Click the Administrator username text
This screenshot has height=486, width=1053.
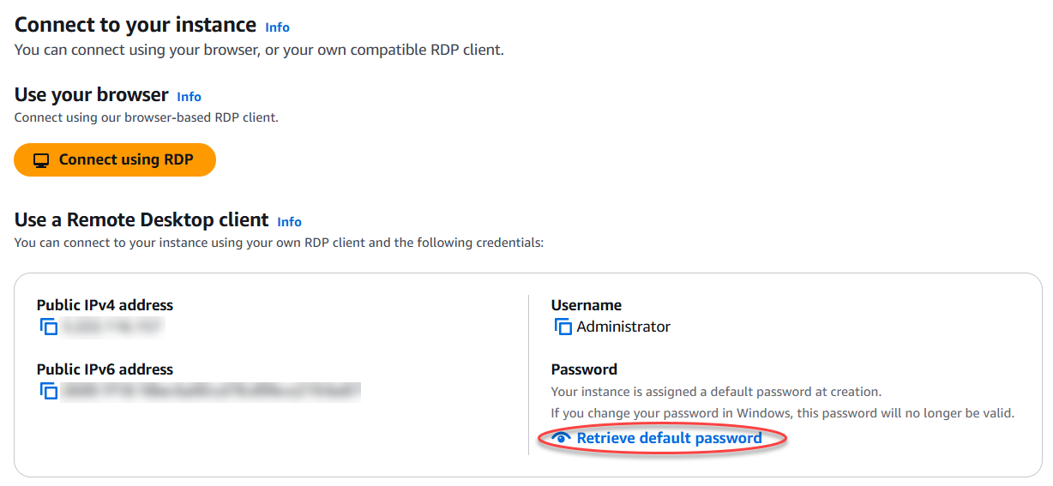coord(623,327)
